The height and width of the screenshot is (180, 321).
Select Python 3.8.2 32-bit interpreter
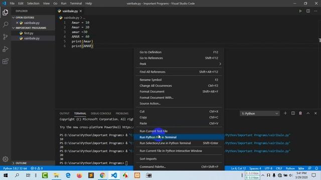click(15, 168)
